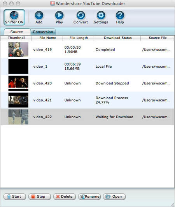This screenshot has height=207, width=175.
Task: Select the black video_1 thumbnail
Action: [18, 67]
